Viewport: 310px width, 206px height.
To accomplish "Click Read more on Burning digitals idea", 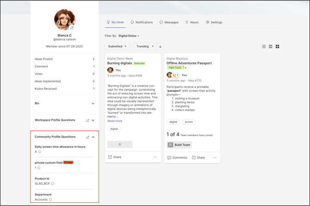I will click(115, 121).
